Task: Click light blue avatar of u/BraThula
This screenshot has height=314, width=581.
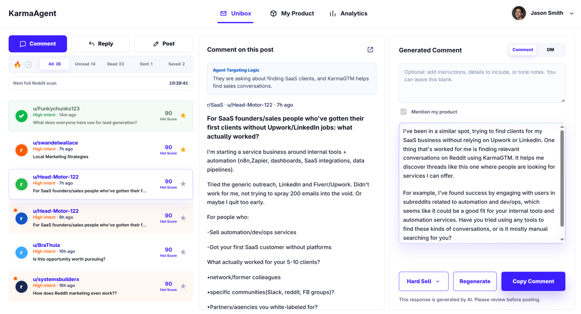Action: click(x=21, y=253)
